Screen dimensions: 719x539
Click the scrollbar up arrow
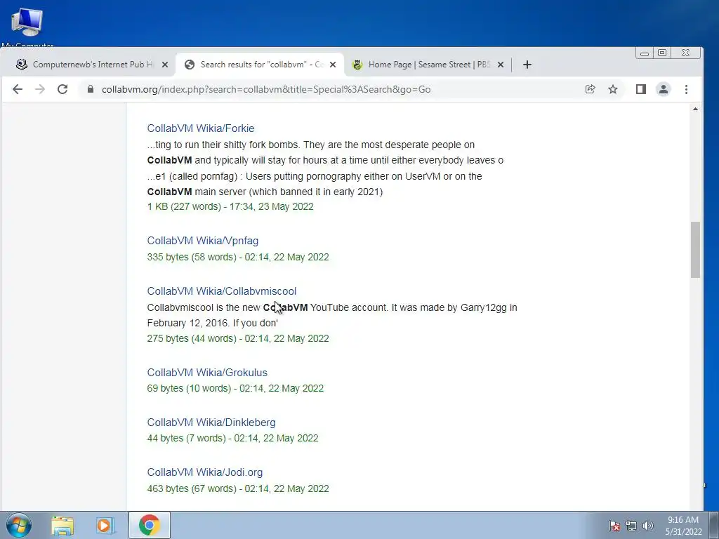tap(696, 109)
